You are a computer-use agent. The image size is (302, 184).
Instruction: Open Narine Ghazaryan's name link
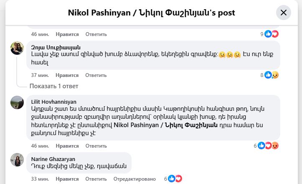pyautogui.click(x=53, y=158)
